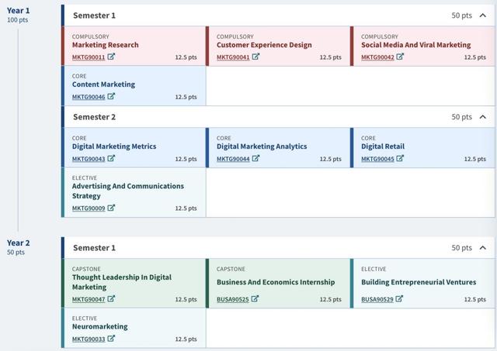Collapse Year 1 Semester 2 chevron
The image size is (497, 351).
tap(482, 117)
